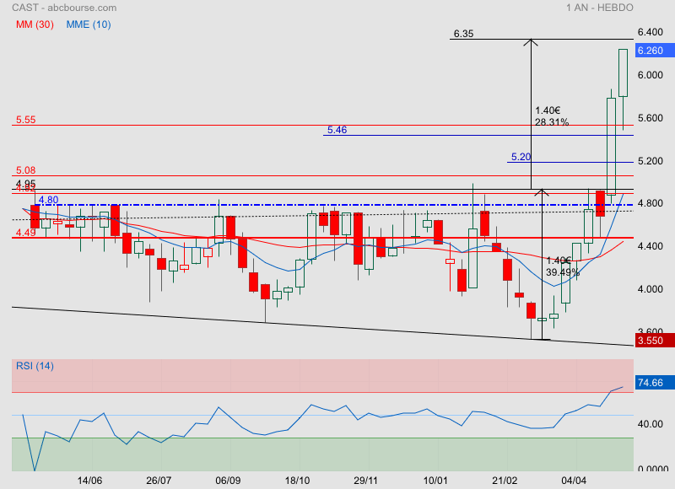This screenshot has width=675, height=489.
Task: Click the blue 4.80 level label
Action: coord(48,200)
